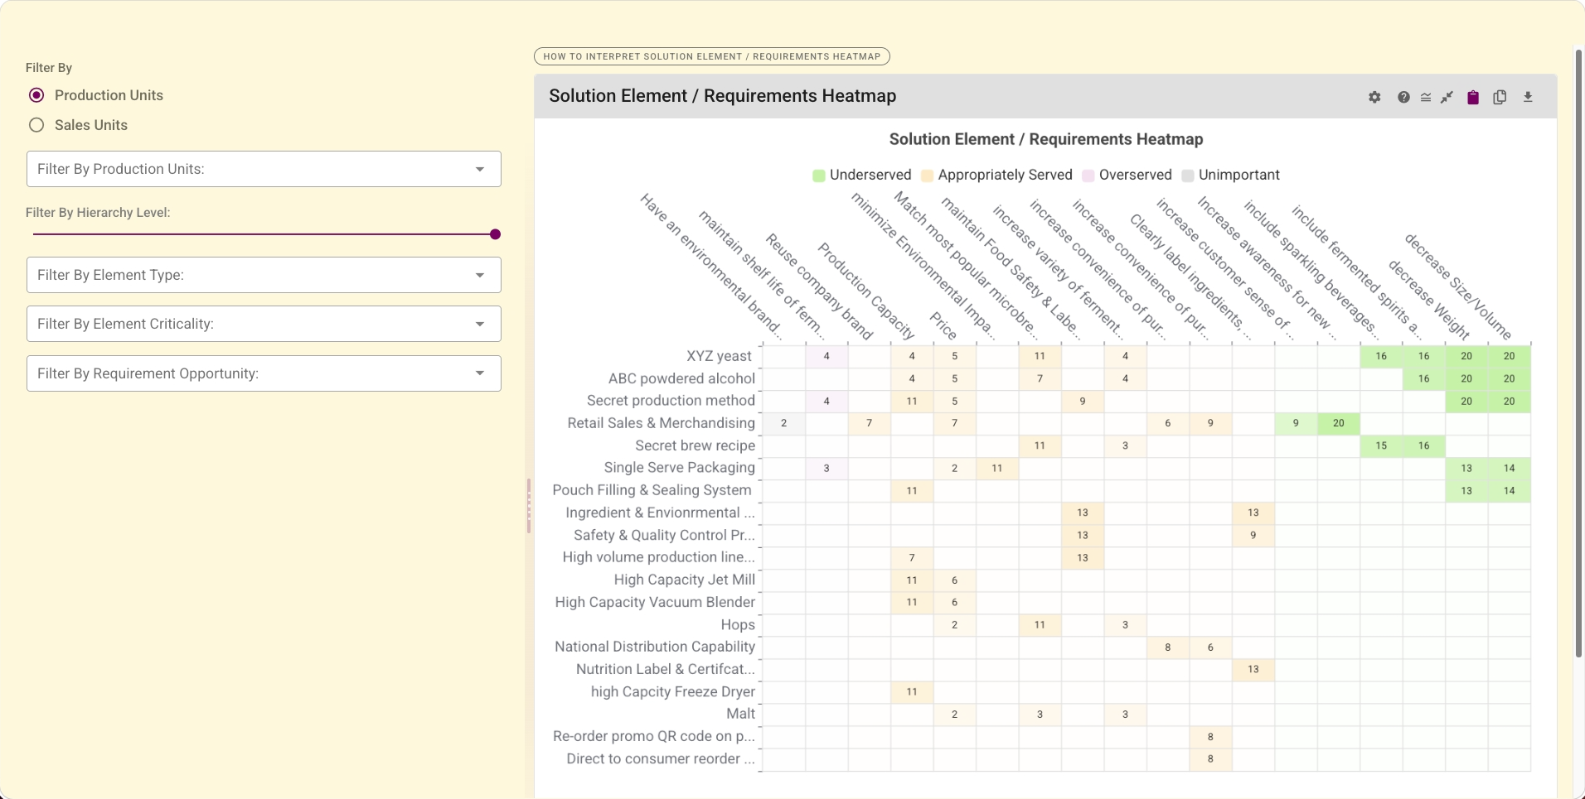Screen dimensions: 1585x799
Task: Click cell 9 in Secret production method row
Action: point(1083,401)
